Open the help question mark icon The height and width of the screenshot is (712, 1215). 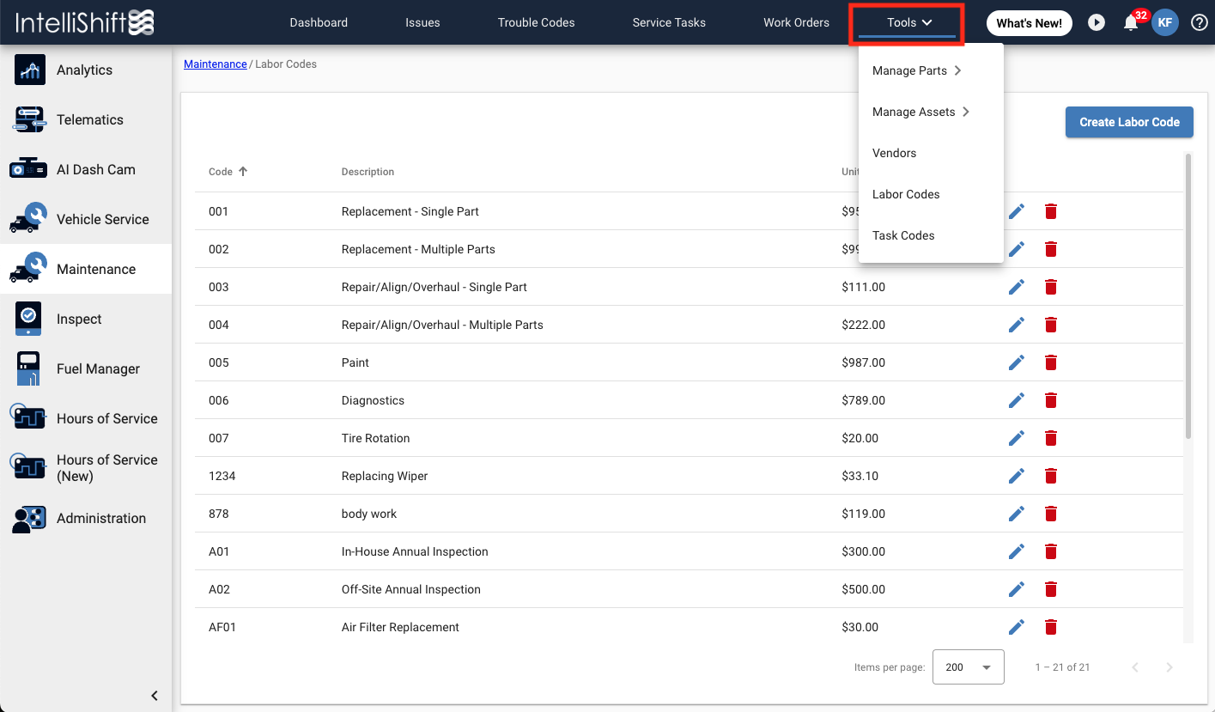coord(1199,22)
